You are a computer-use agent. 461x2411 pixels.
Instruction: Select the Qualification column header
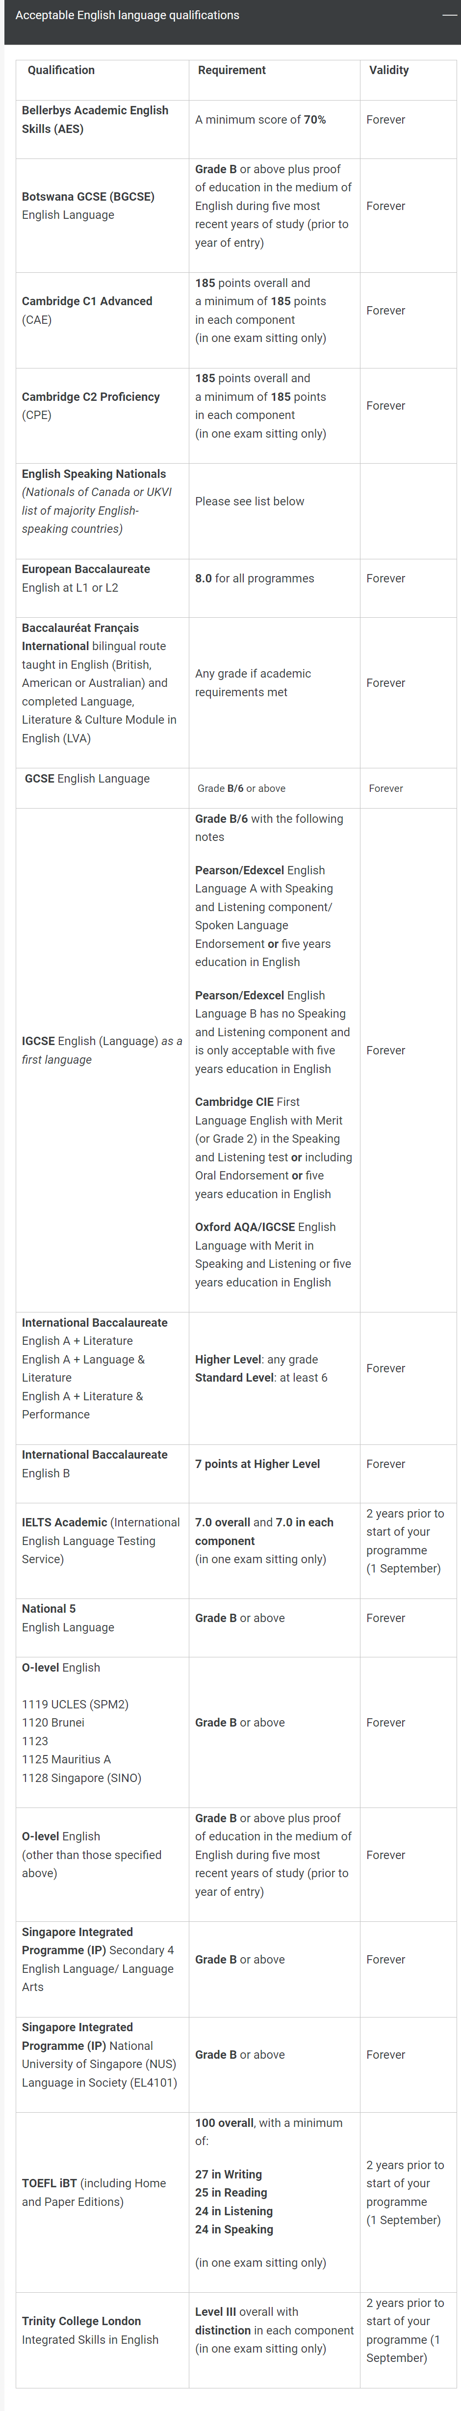point(61,70)
